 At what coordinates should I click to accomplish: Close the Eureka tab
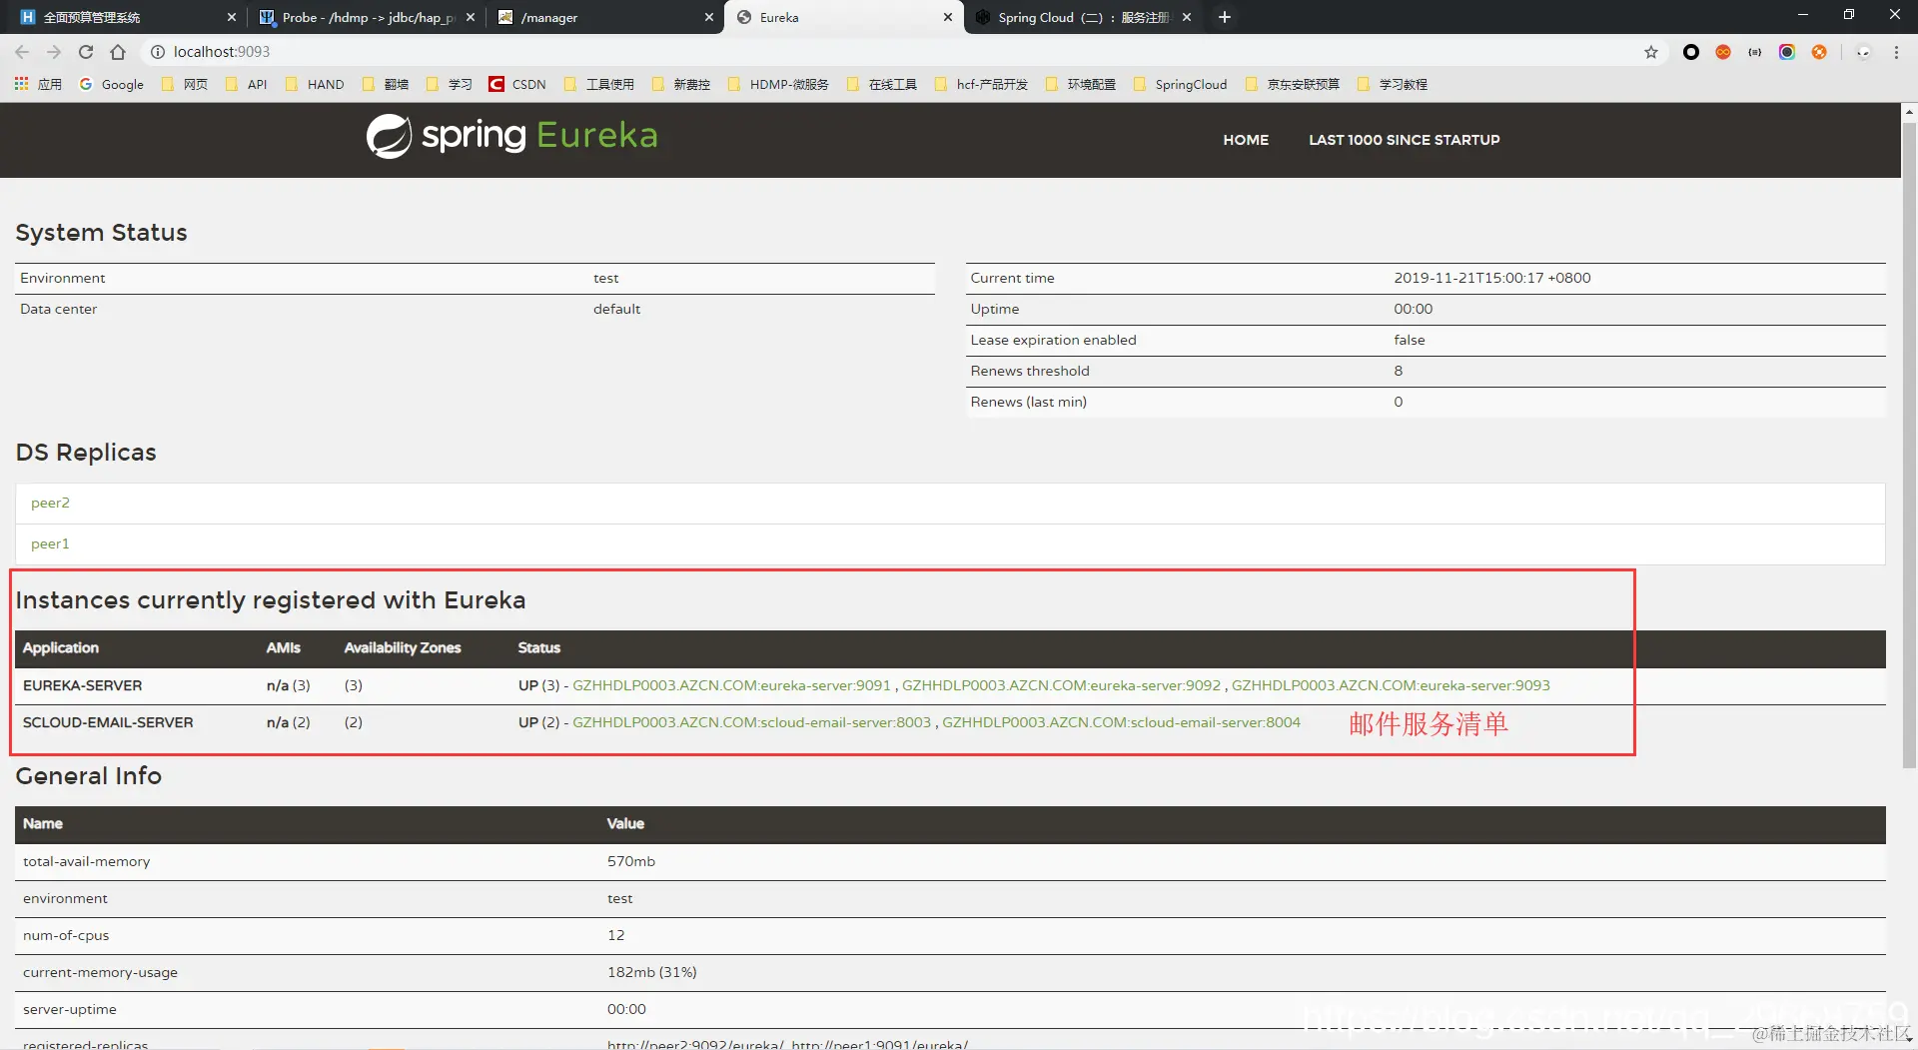coord(948,17)
